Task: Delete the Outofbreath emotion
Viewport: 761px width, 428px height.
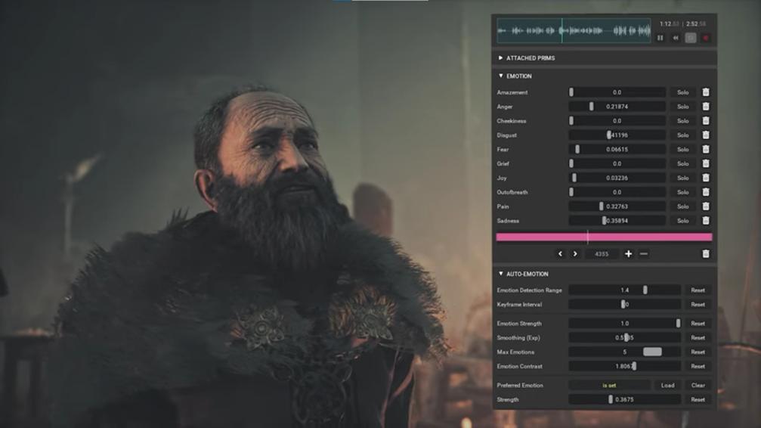Action: tap(706, 192)
